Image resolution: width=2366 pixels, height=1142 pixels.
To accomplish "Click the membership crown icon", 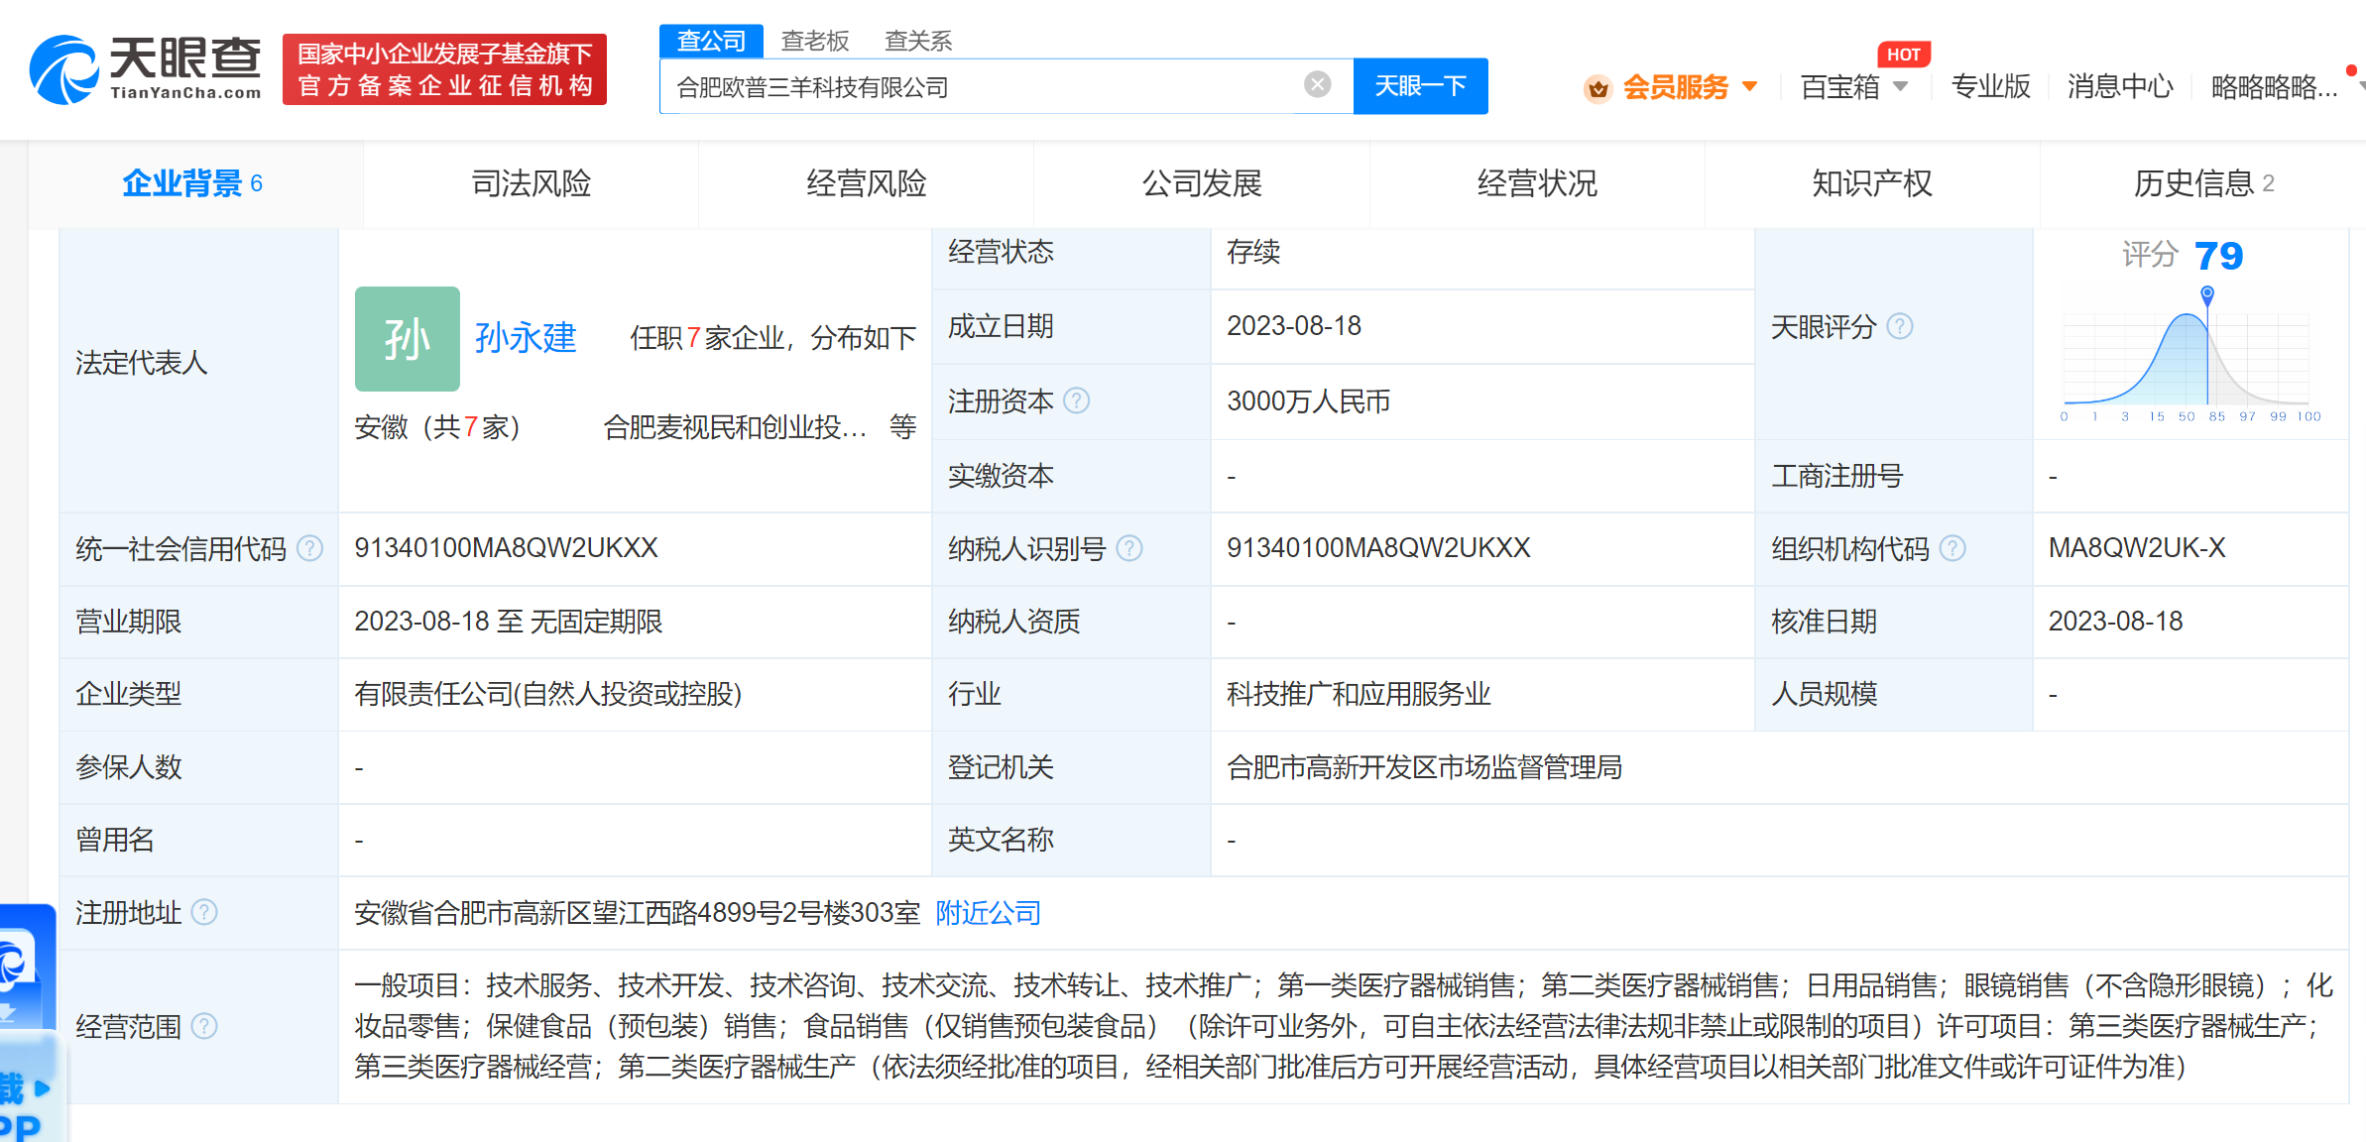I will point(1597,88).
